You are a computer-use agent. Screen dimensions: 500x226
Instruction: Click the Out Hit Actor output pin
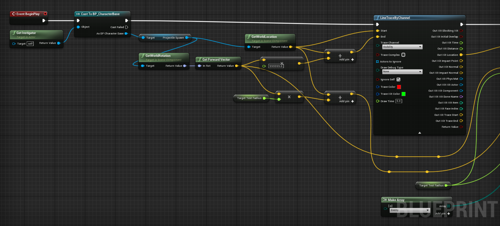tap(461, 85)
